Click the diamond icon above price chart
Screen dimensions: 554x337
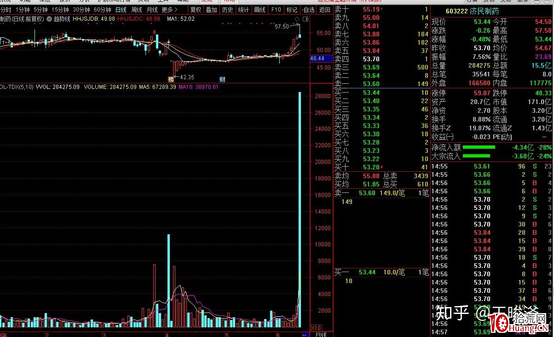pos(297,19)
